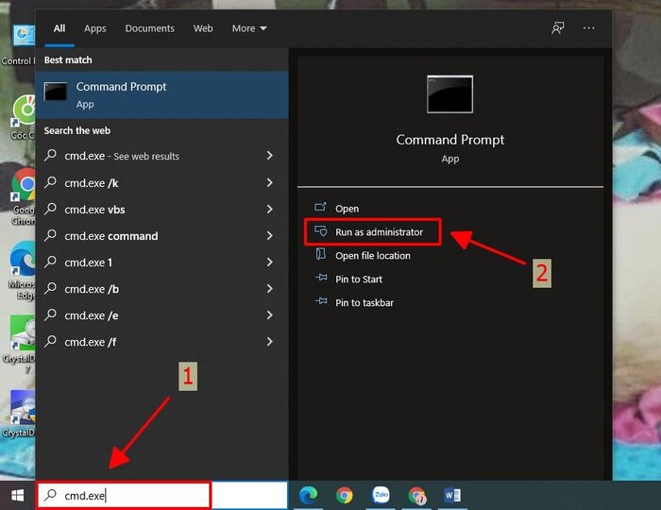The width and height of the screenshot is (661, 510).
Task: Open the second Chrome profile taskbar icon
Action: [417, 495]
